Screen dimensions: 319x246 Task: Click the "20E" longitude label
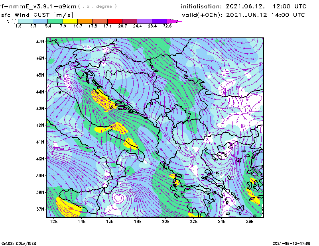tap(165, 221)
